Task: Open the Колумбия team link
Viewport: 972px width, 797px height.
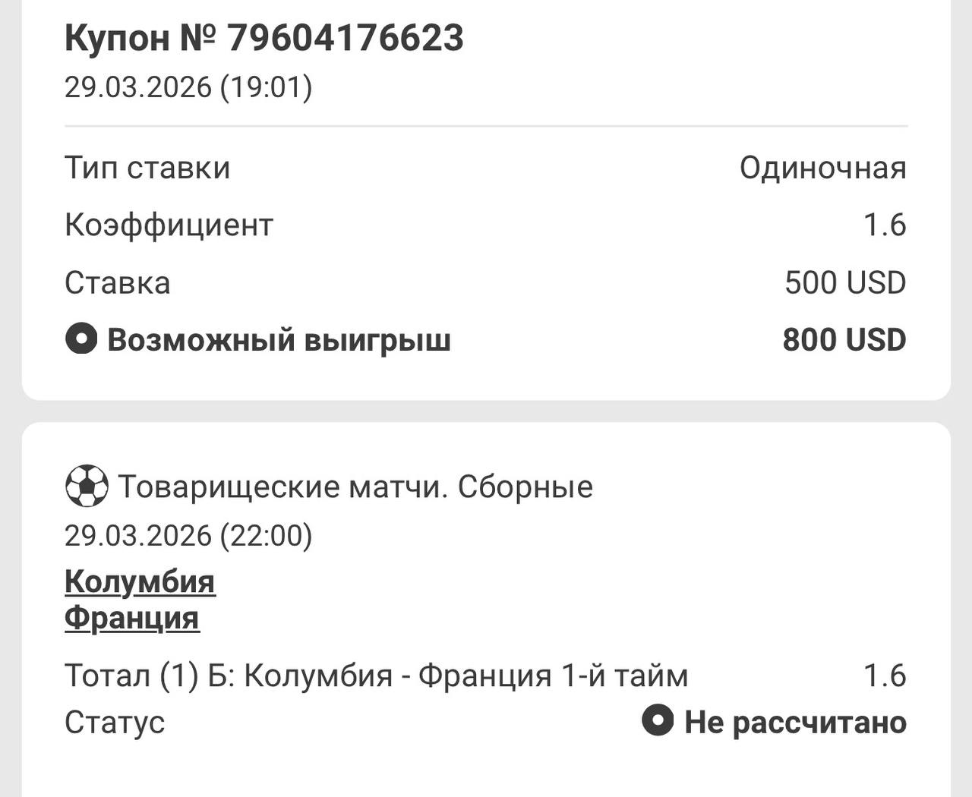Action: coord(140,582)
